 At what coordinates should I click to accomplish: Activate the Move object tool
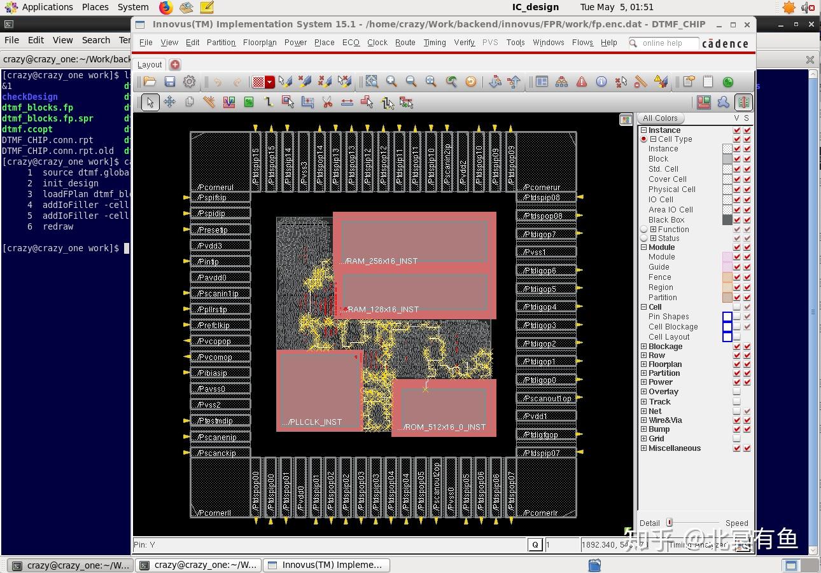tap(170, 102)
